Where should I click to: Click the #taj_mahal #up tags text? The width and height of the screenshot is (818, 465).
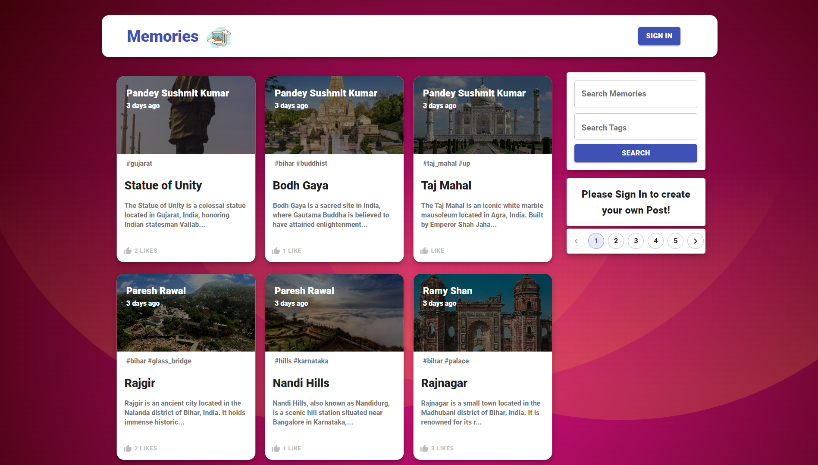[446, 163]
